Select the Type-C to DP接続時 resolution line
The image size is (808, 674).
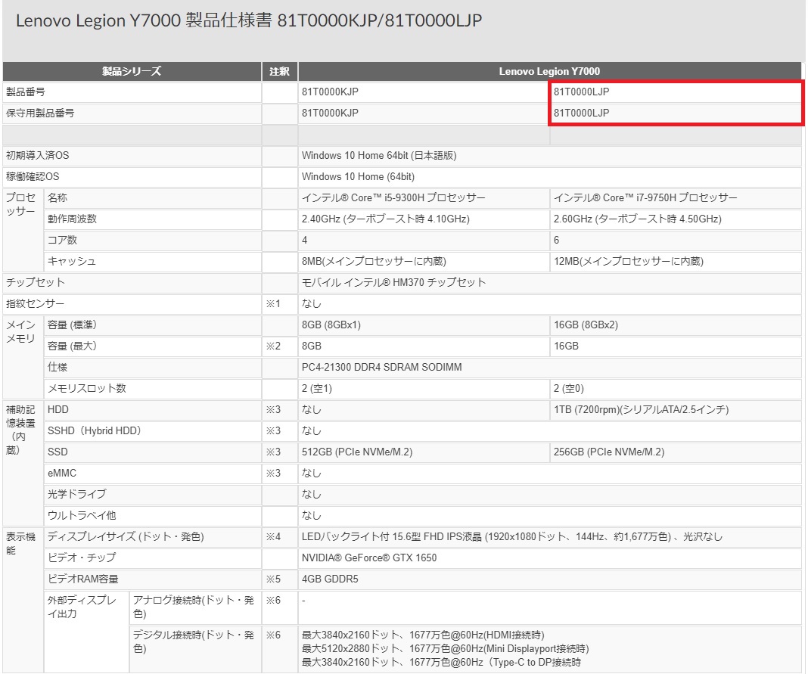tap(442, 662)
